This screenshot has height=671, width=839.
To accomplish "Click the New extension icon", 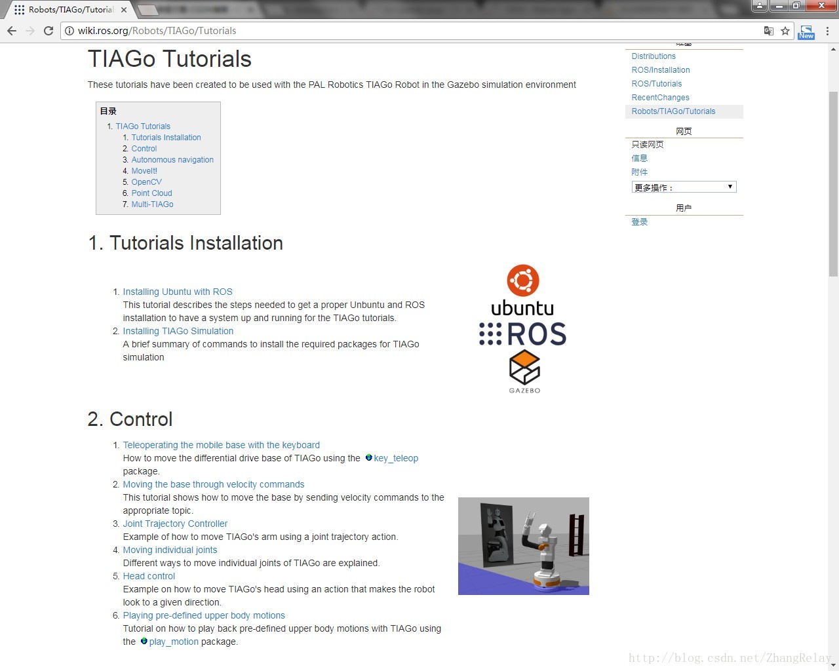I will tap(806, 31).
